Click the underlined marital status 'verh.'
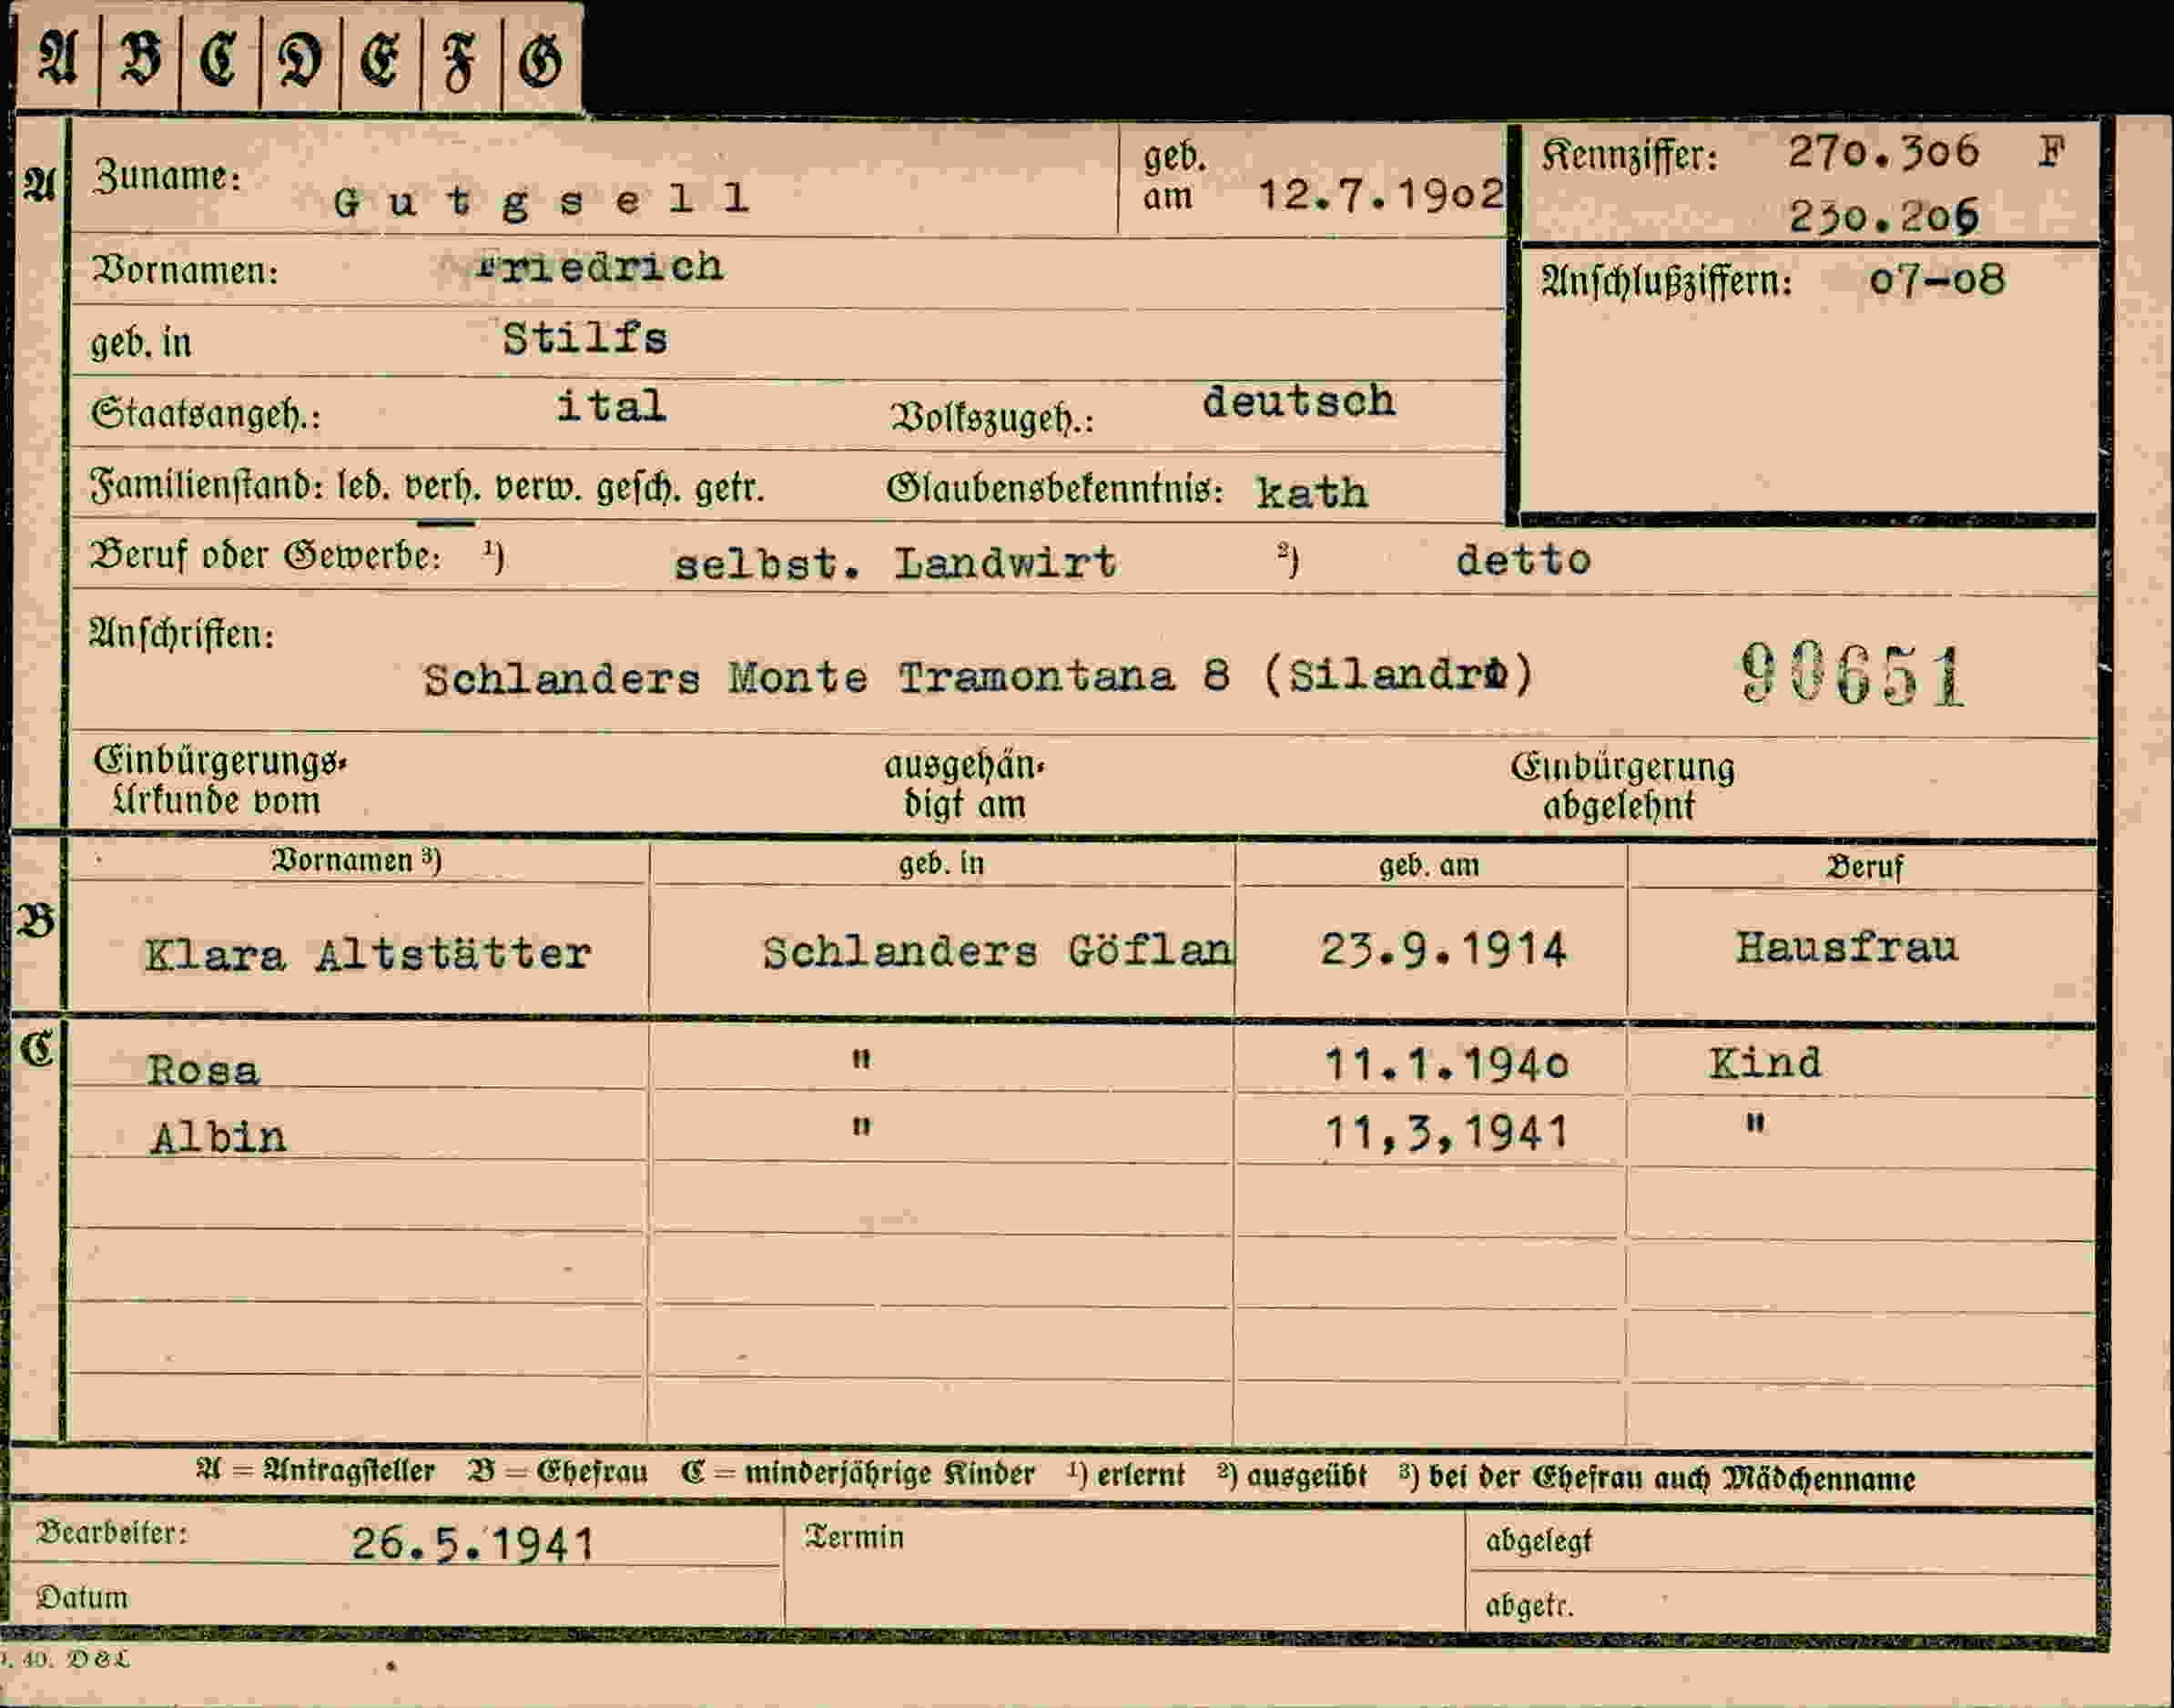The width and height of the screenshot is (2174, 1708). [x=443, y=488]
